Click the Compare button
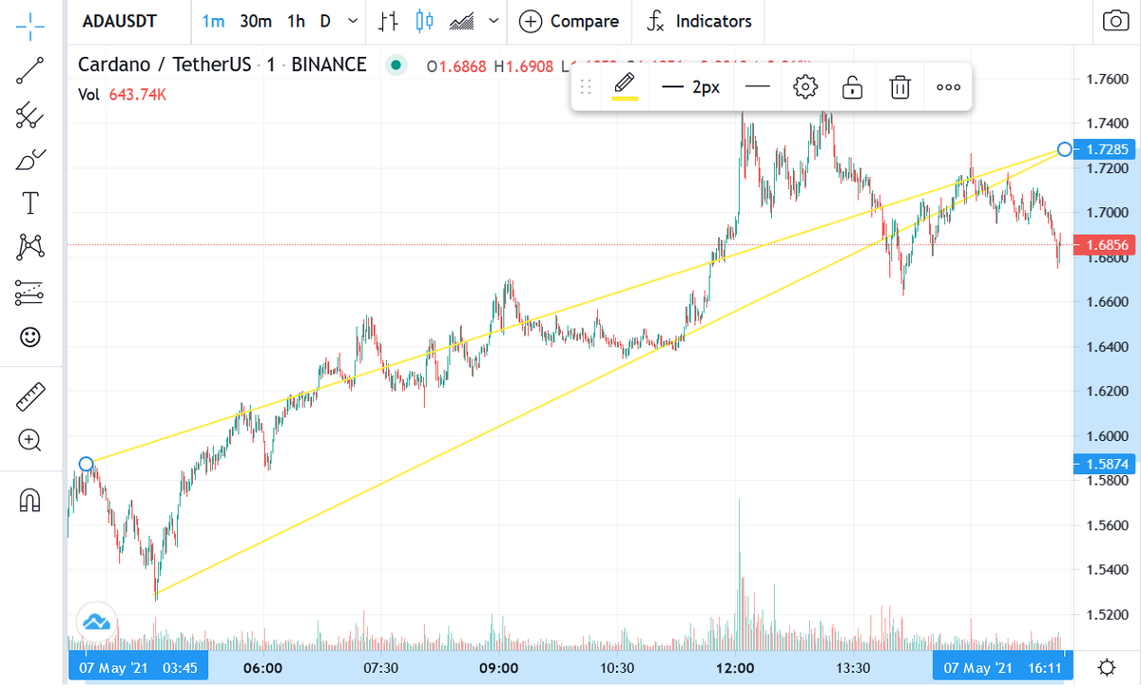 569,21
